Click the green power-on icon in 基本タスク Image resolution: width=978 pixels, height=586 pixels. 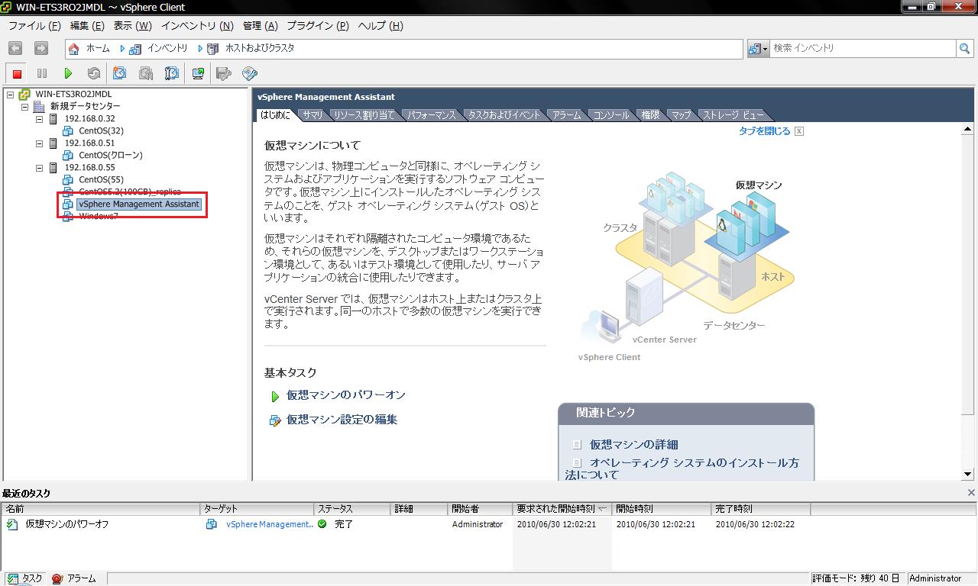pyautogui.click(x=275, y=396)
